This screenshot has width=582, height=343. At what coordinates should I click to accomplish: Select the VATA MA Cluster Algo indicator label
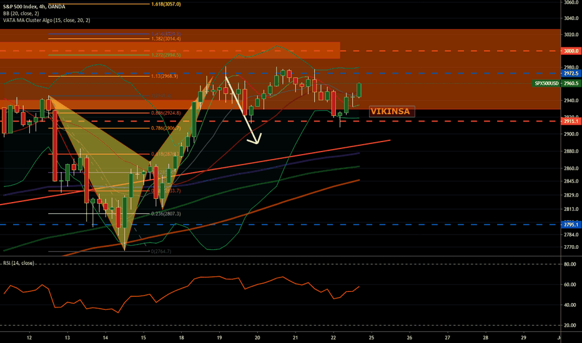coord(46,20)
